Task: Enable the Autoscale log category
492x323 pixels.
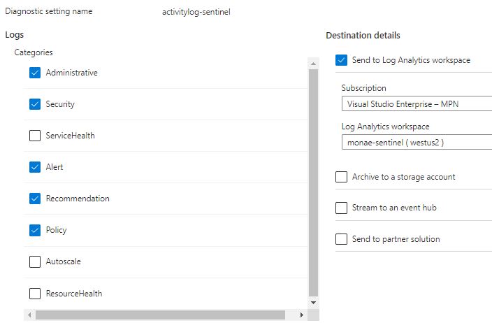Action: (35, 261)
